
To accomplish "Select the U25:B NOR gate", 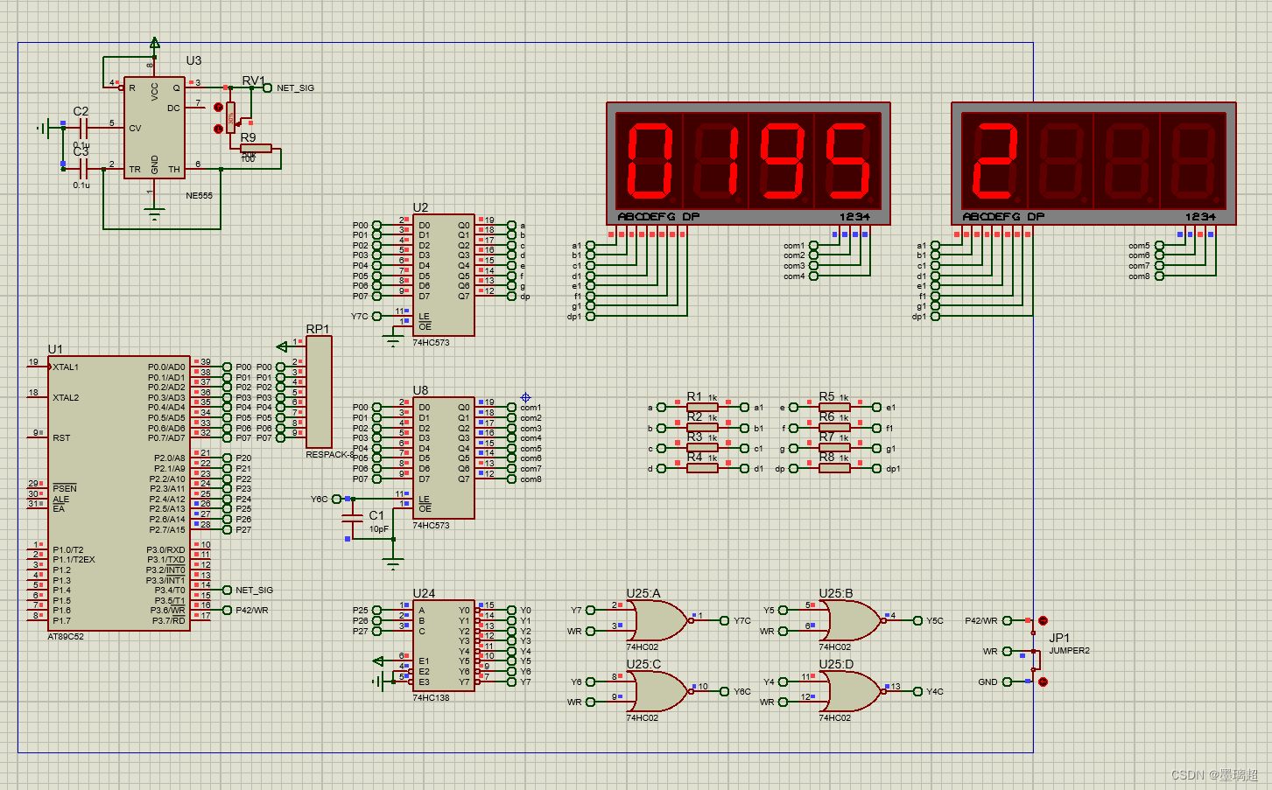I will (851, 620).
